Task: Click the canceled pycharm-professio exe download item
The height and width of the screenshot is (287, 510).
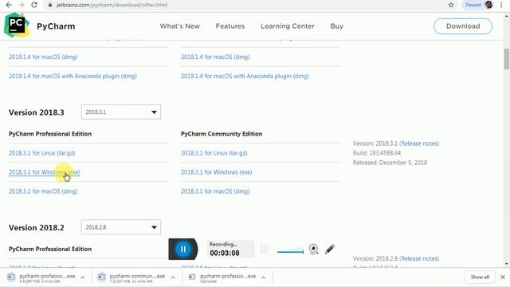Action: (226, 277)
